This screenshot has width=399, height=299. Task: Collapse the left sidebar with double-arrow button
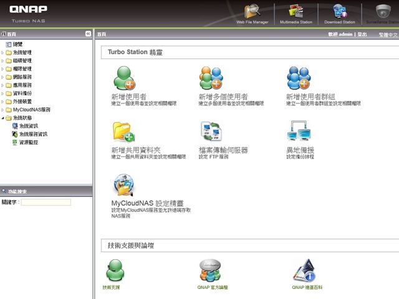point(88,34)
